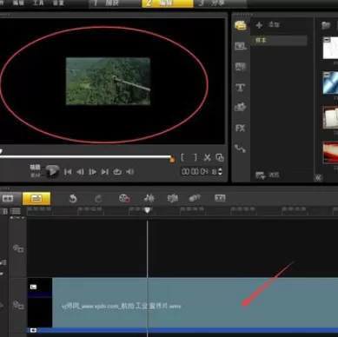Switch to Timeline view (highlighted)

[x=36, y=199]
